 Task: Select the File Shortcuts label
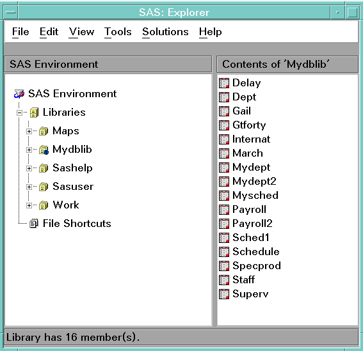(x=77, y=223)
